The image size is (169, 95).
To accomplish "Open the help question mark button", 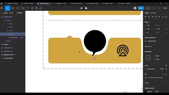I will tap(165, 88).
